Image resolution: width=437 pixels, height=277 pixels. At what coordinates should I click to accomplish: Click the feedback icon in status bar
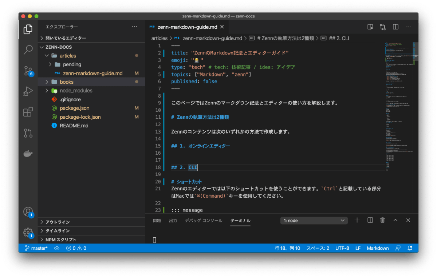pyautogui.click(x=398, y=248)
